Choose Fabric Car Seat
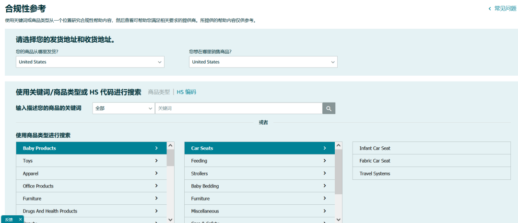Screen dimensions: 518x223 [x=432, y=161]
